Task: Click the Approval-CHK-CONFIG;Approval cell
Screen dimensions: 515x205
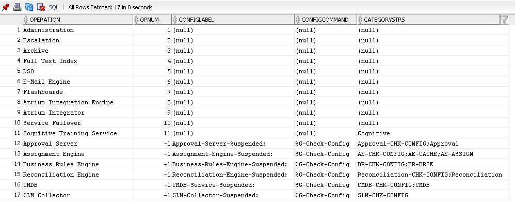Action: tap(433, 144)
